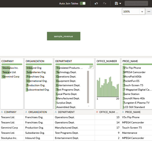Select PocketFun ES product value
The height and width of the screenshot is (141, 152).
(x=131, y=81)
